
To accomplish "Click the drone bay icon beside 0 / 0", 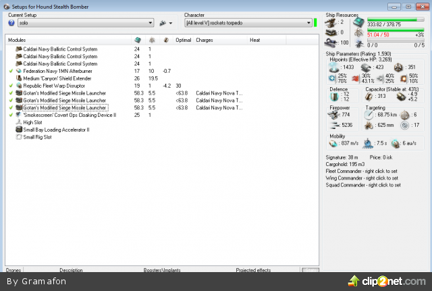I will click(x=359, y=43).
